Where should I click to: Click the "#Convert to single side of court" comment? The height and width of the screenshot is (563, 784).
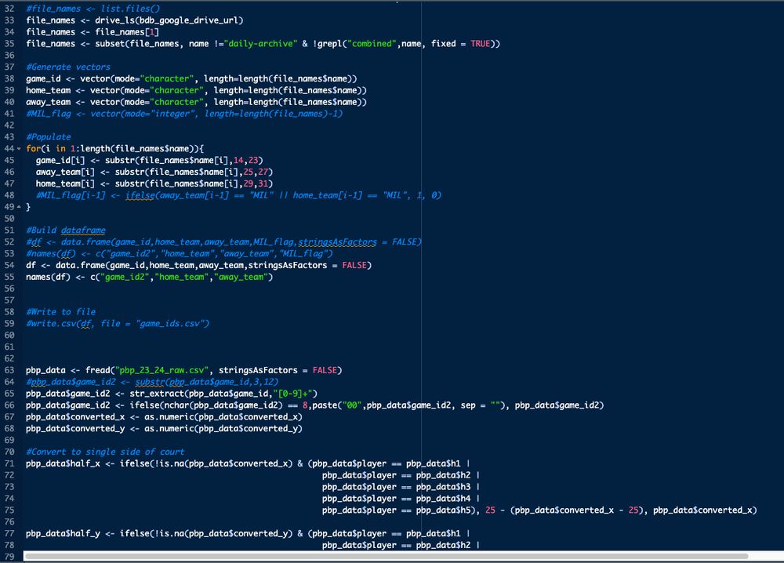105,452
